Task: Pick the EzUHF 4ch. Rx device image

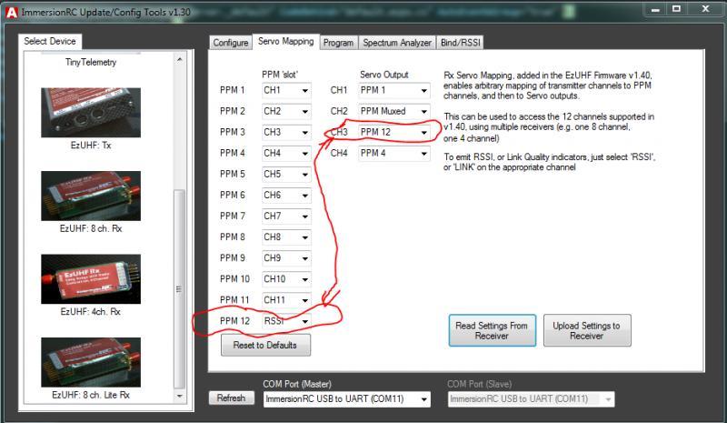Action: [x=90, y=278]
